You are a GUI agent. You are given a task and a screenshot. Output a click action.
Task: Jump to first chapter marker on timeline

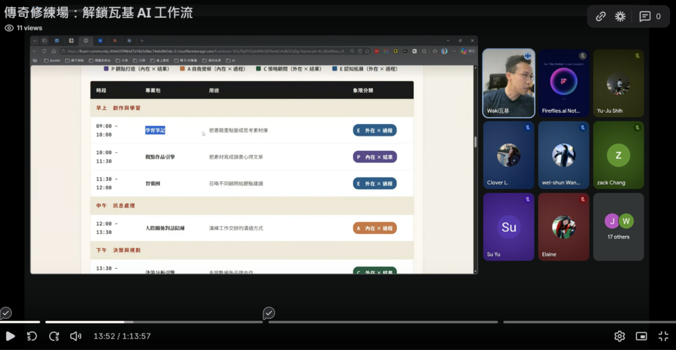point(5,313)
